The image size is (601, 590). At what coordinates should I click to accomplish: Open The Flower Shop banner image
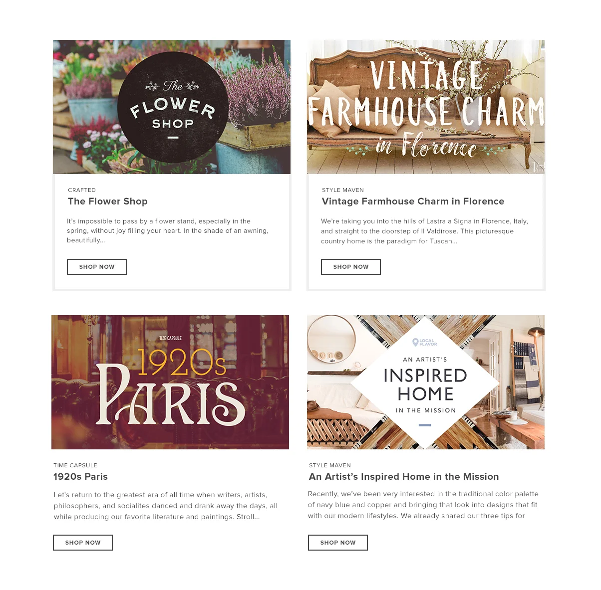(x=172, y=107)
